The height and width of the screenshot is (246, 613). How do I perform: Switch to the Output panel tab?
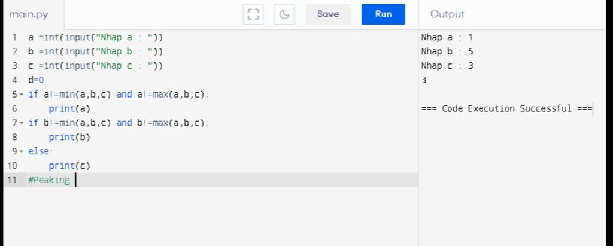tap(447, 14)
